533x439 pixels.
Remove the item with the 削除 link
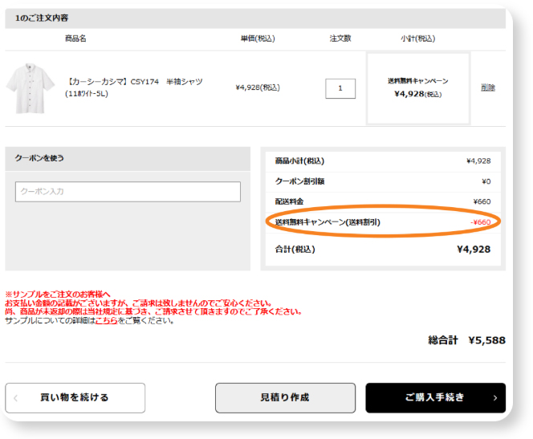pos(488,87)
